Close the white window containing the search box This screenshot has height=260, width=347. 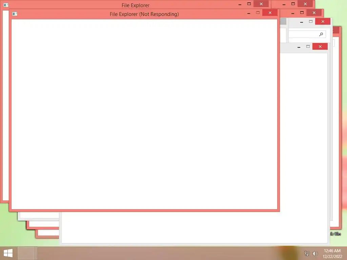point(323,21)
